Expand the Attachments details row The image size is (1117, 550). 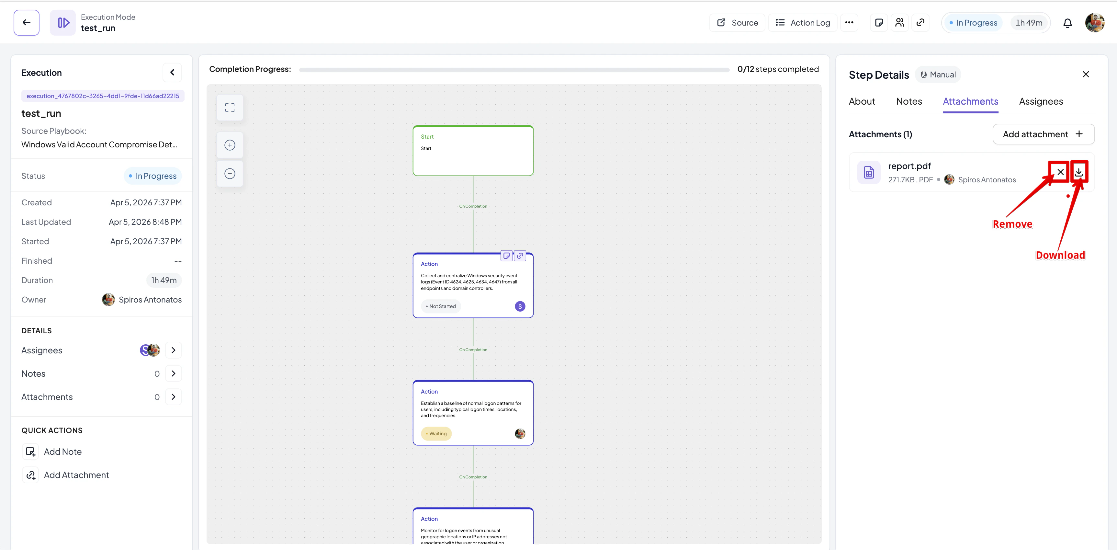point(173,397)
